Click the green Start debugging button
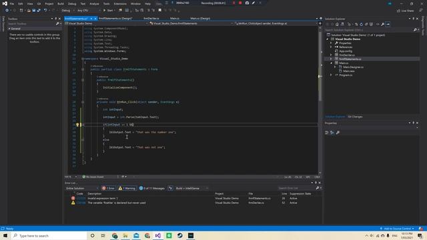Screen dimensions: 427x240 tap(108, 11)
